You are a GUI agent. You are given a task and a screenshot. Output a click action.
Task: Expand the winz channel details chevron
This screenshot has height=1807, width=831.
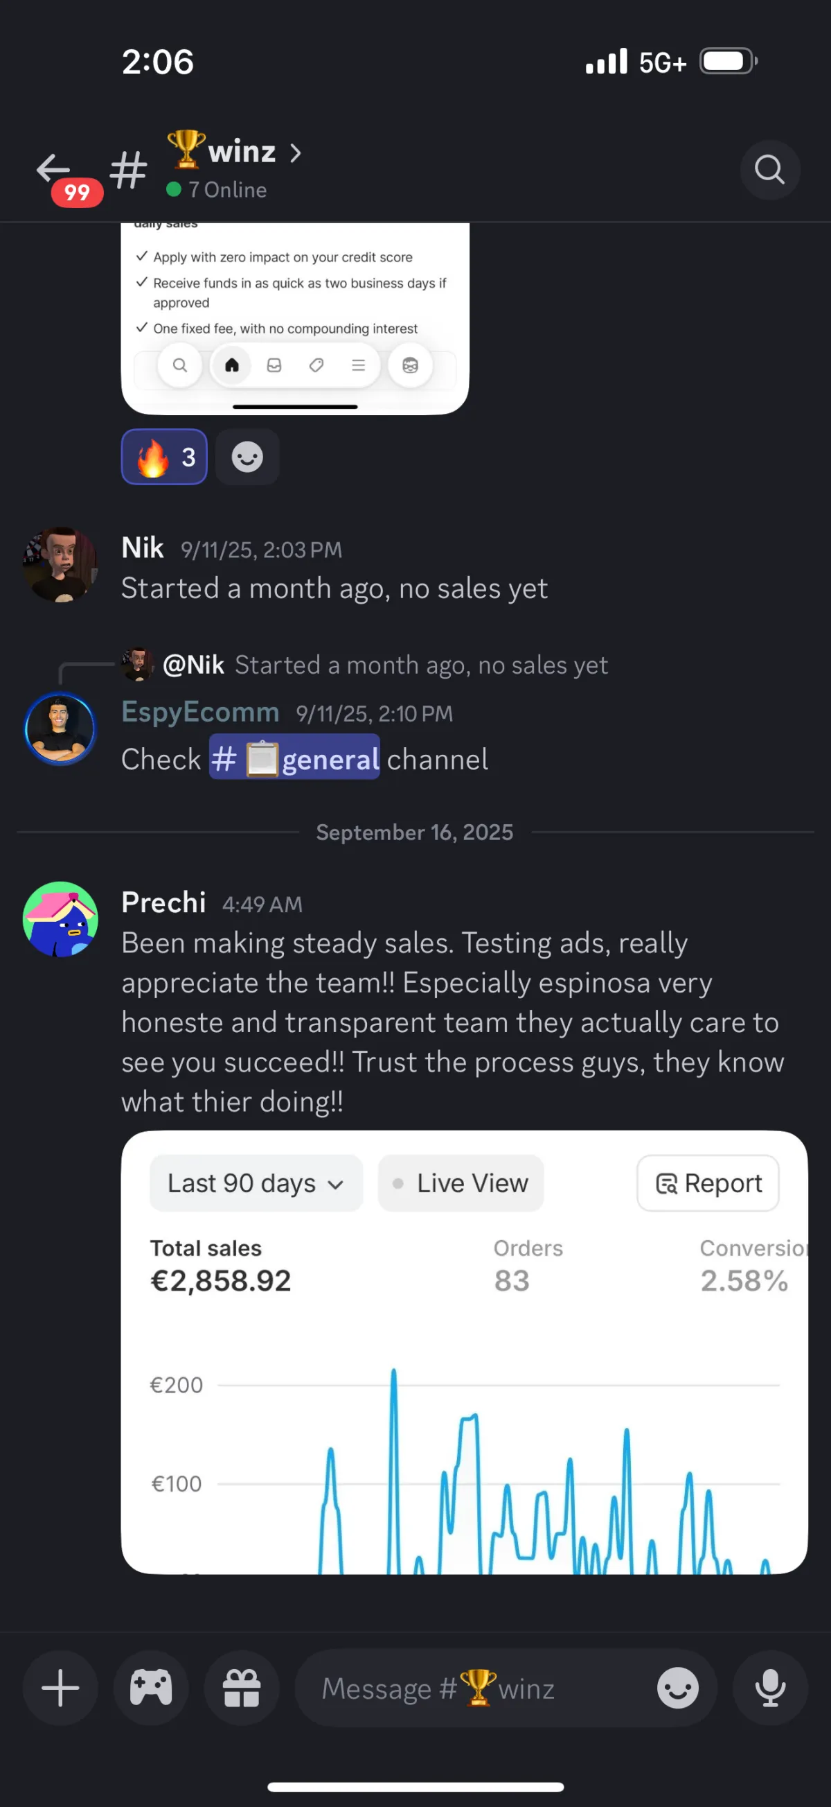(296, 153)
